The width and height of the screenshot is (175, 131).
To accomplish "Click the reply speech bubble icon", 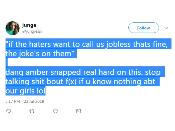I will pos(9,111).
